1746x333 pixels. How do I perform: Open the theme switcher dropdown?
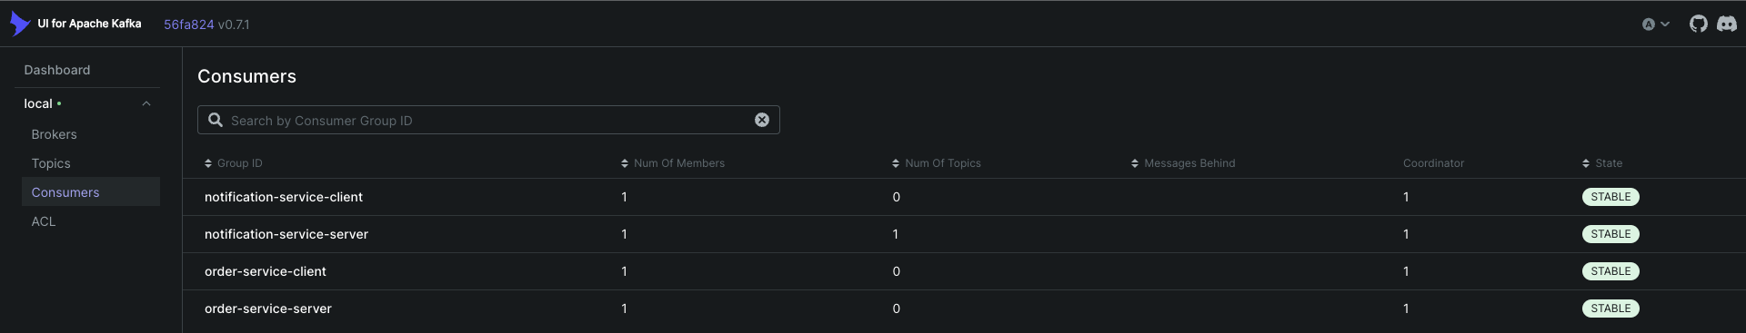tap(1656, 24)
